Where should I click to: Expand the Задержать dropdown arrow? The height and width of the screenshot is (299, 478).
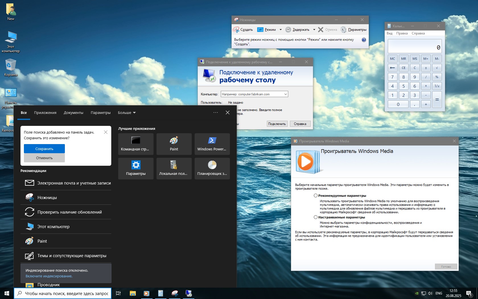tap(314, 30)
